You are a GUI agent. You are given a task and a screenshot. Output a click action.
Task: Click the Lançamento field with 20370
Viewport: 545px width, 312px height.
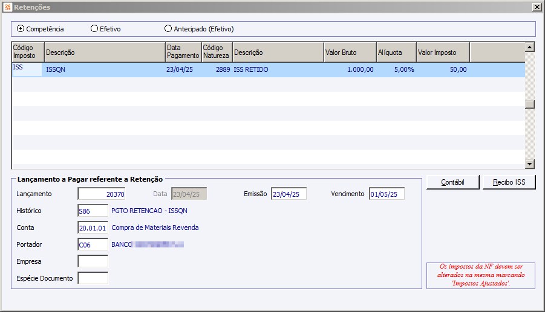pyautogui.click(x=102, y=194)
